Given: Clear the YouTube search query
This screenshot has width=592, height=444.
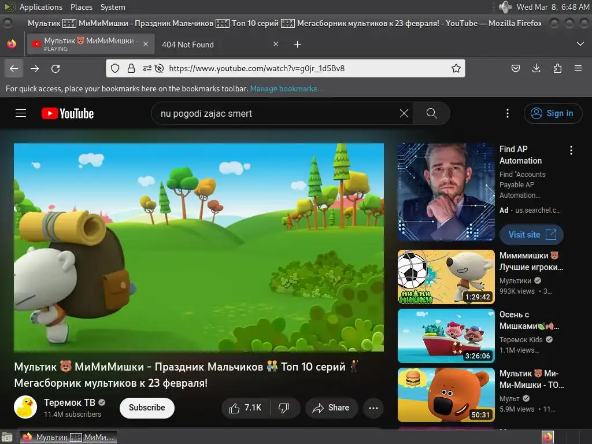Looking at the screenshot, I should (404, 113).
